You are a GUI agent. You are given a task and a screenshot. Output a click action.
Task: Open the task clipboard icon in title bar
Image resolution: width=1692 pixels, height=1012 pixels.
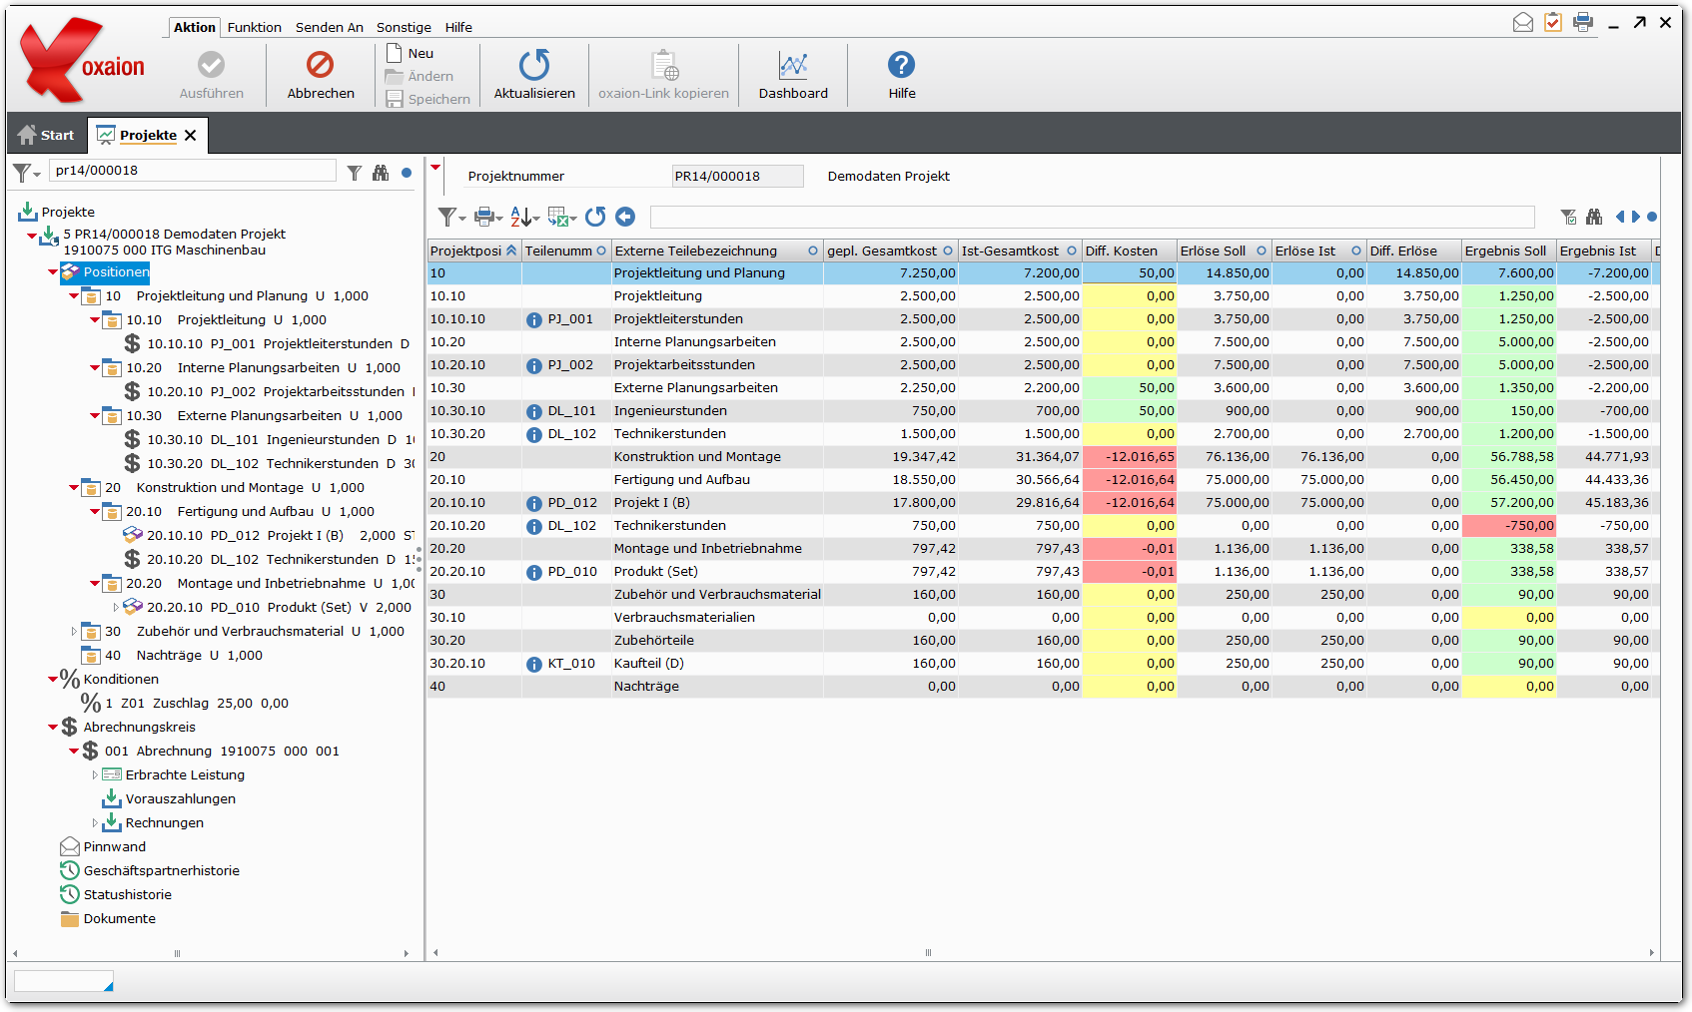[x=1553, y=22]
